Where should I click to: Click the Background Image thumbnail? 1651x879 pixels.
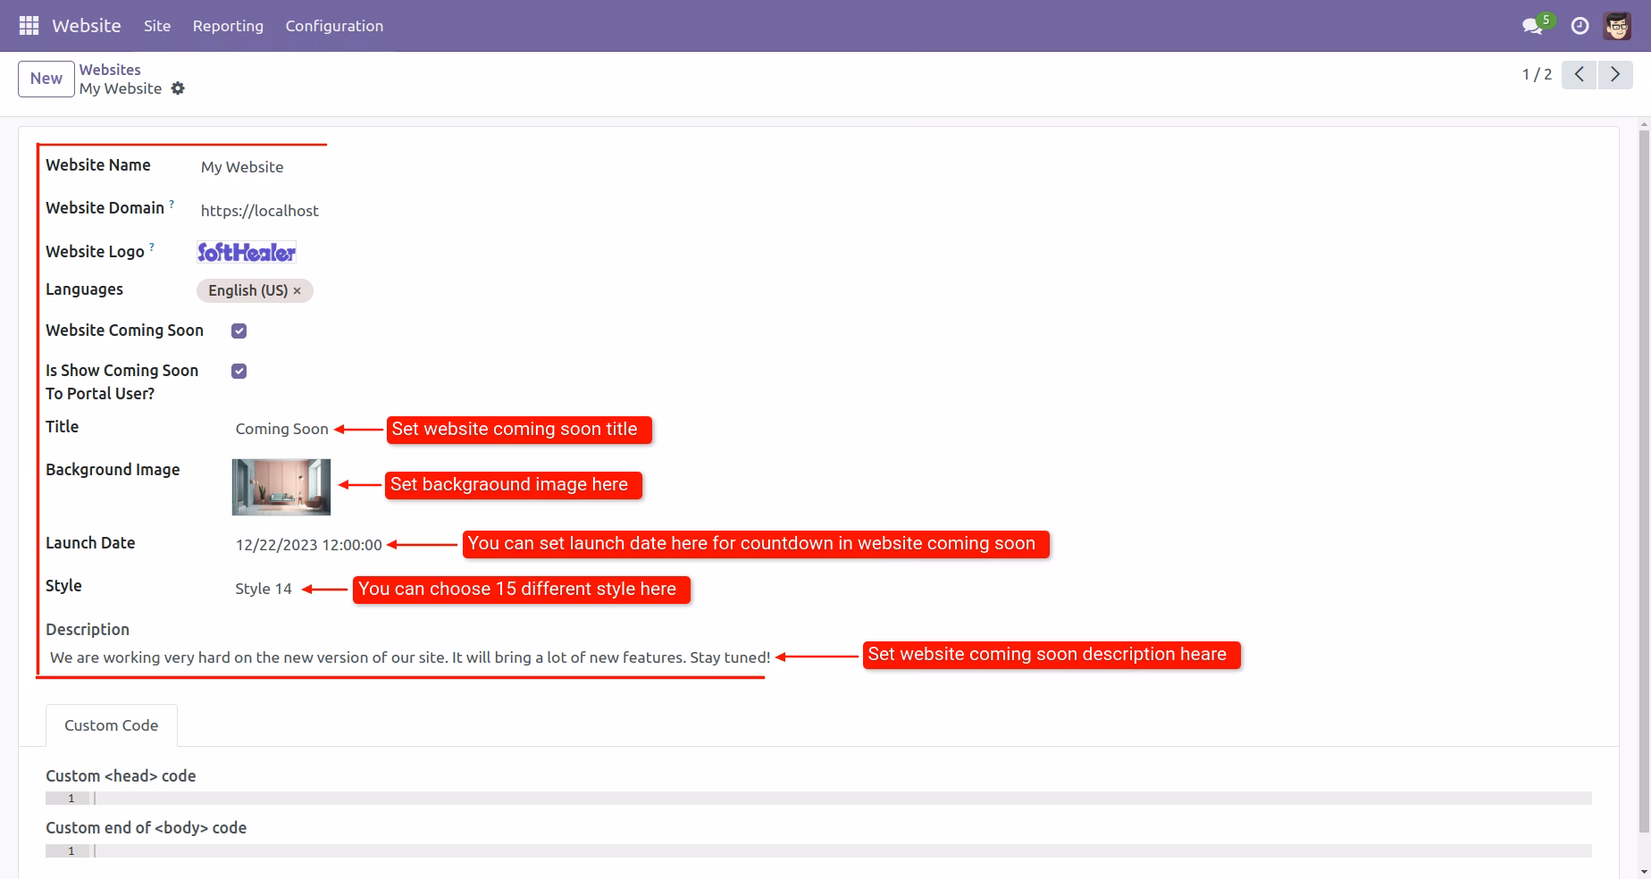281,487
